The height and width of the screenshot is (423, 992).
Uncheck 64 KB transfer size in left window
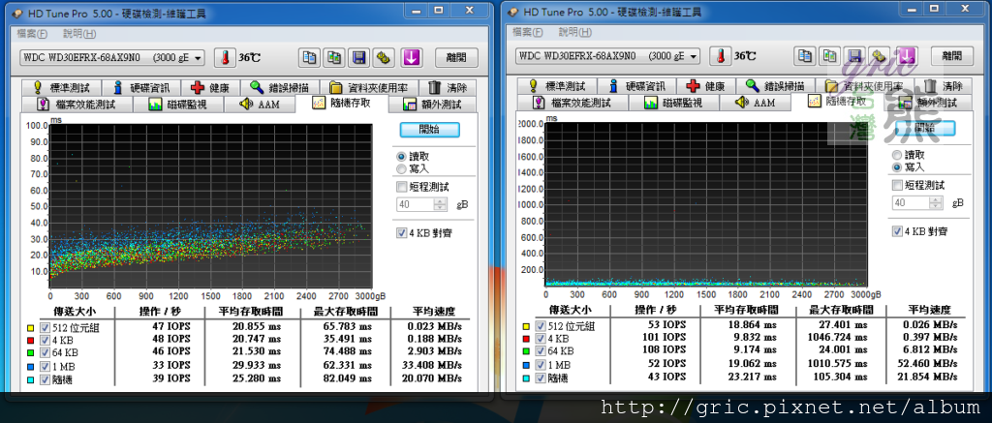(45, 352)
